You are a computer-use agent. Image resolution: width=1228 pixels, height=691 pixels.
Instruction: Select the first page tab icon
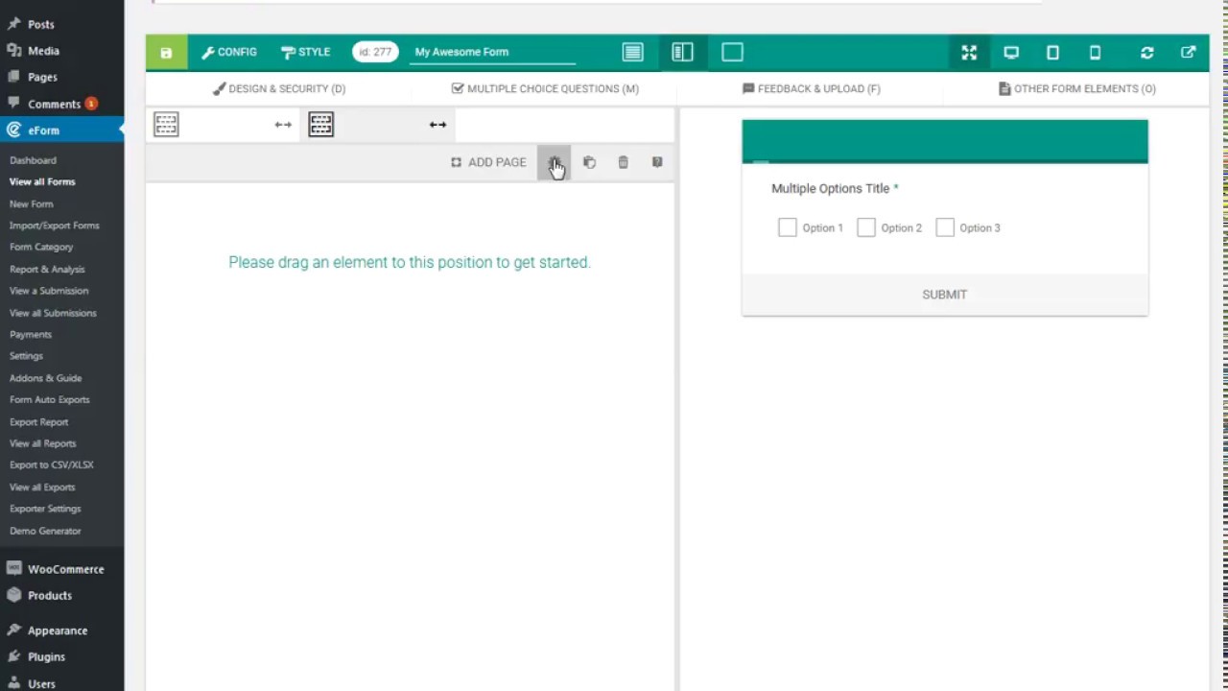[x=166, y=124]
